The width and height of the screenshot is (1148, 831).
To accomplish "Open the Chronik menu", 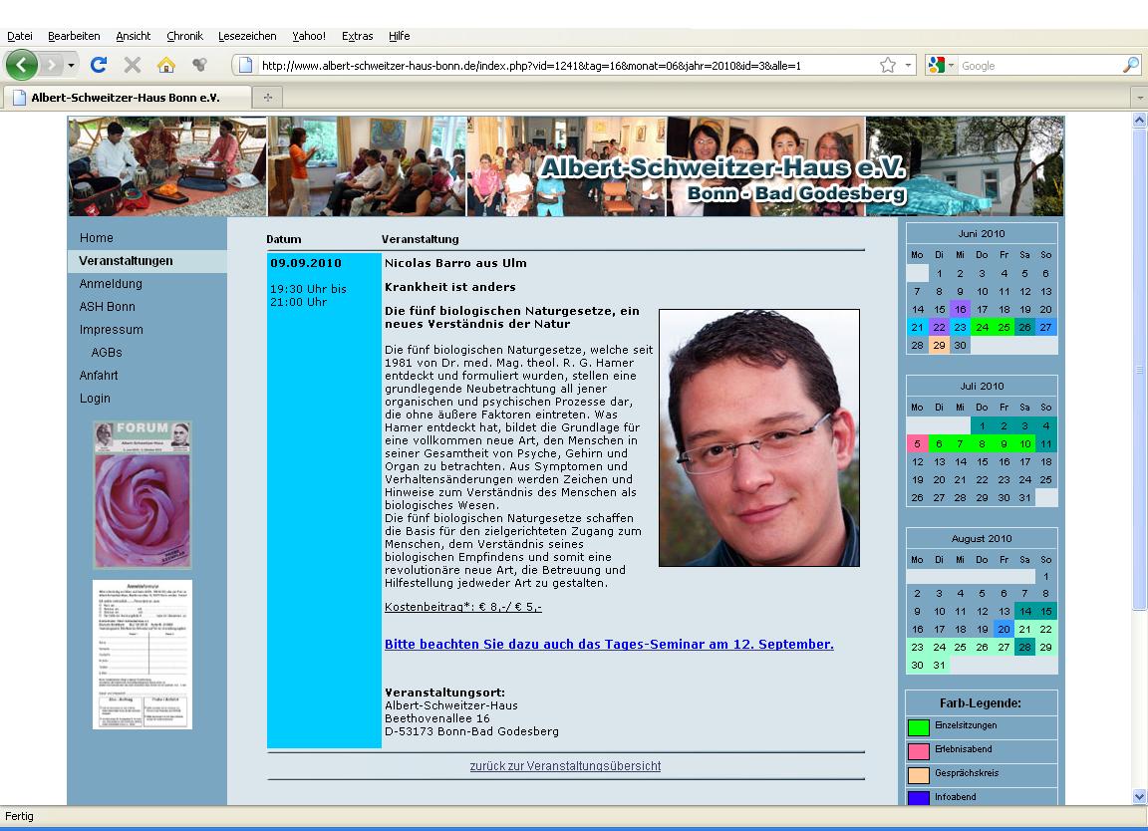I will coord(184,36).
